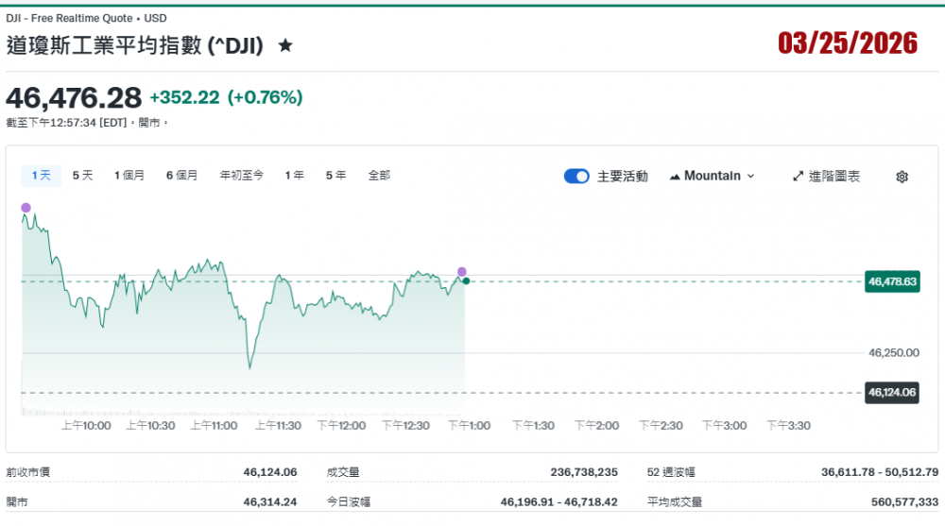This screenshot has width=945, height=526.
Task: Select the 1天 time range tab
Action: point(41,176)
